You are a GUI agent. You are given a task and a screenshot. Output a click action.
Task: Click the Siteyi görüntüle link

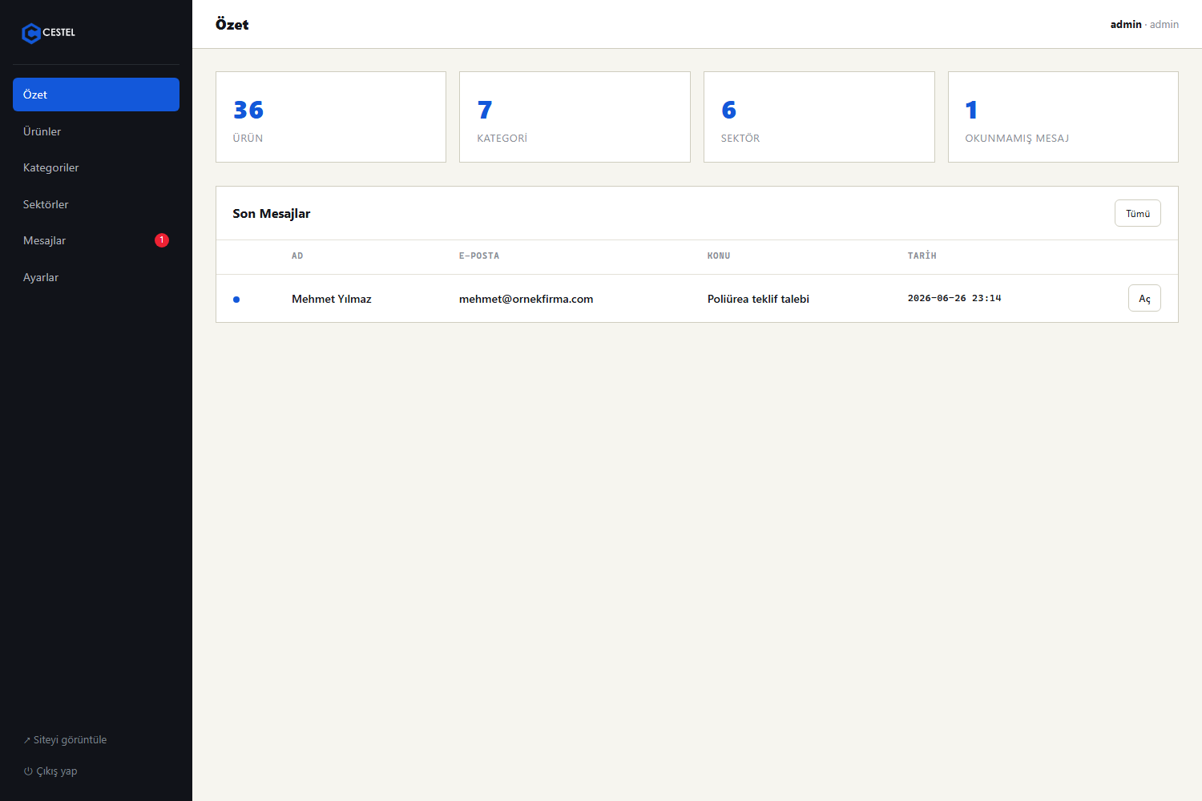(65, 740)
